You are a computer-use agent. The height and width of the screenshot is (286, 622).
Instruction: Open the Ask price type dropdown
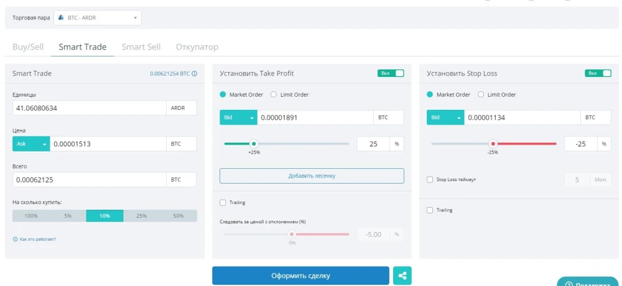pos(31,144)
